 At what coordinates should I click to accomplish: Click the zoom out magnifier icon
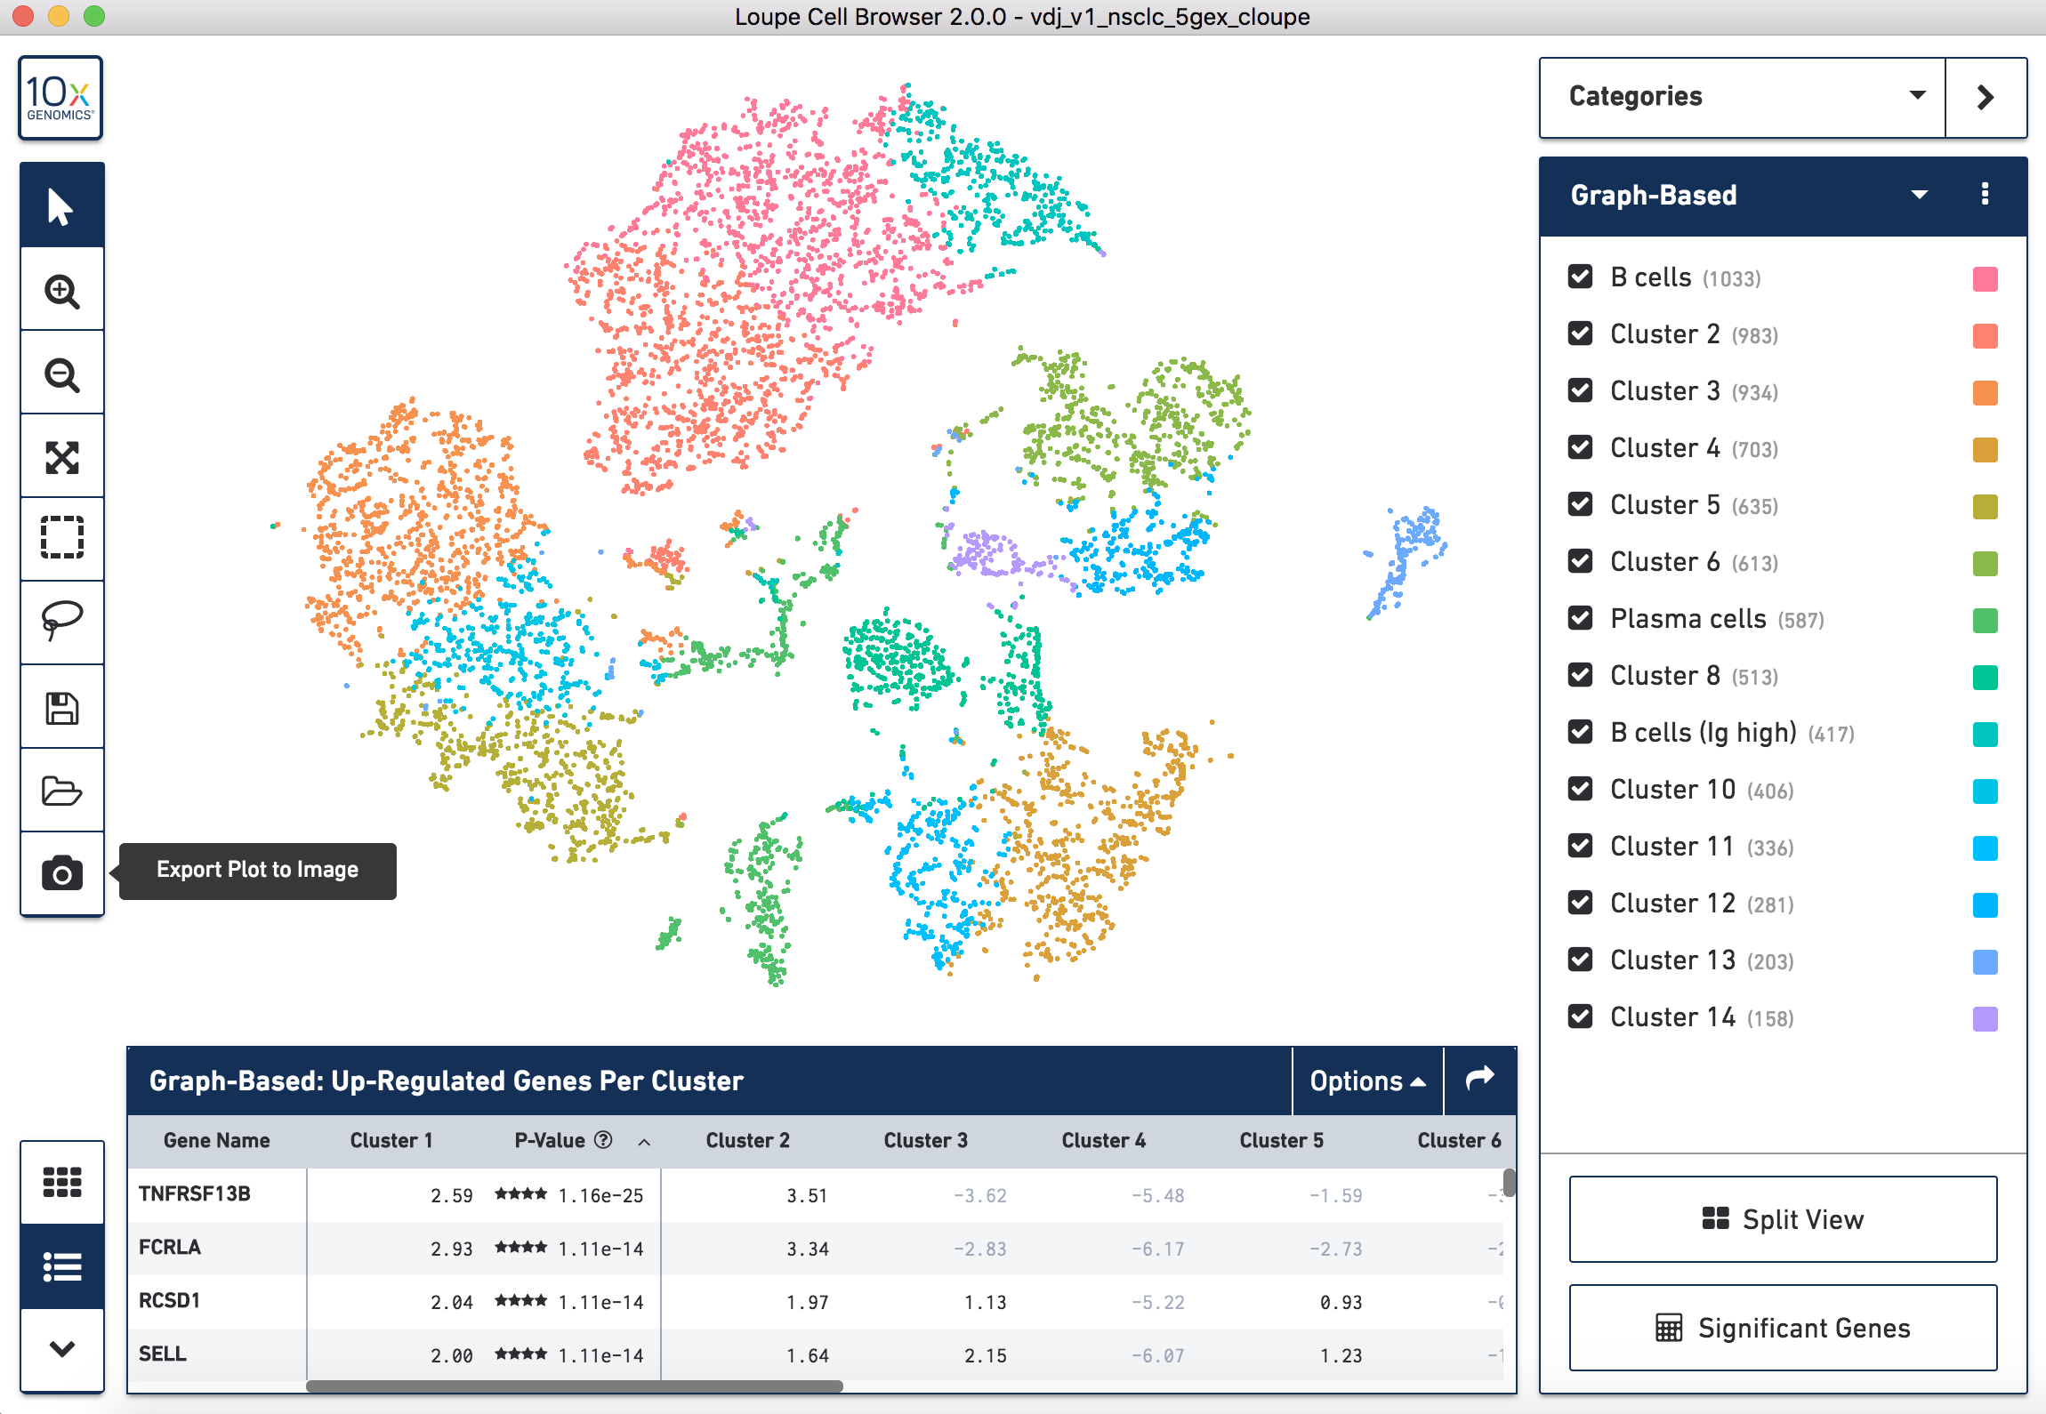pos(61,374)
